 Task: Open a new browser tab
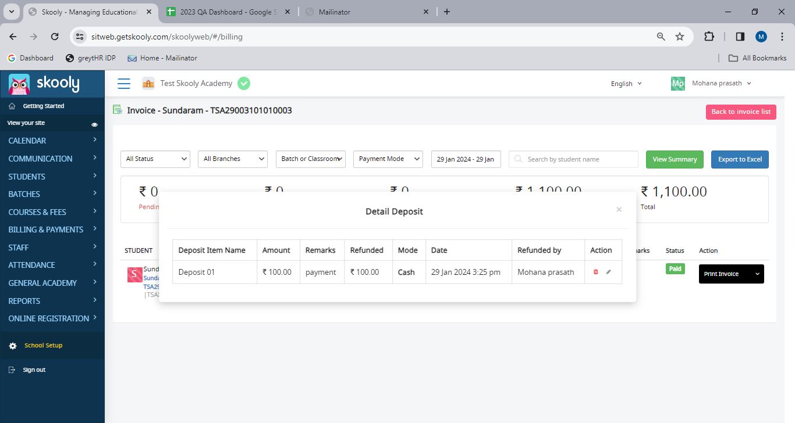(x=446, y=12)
